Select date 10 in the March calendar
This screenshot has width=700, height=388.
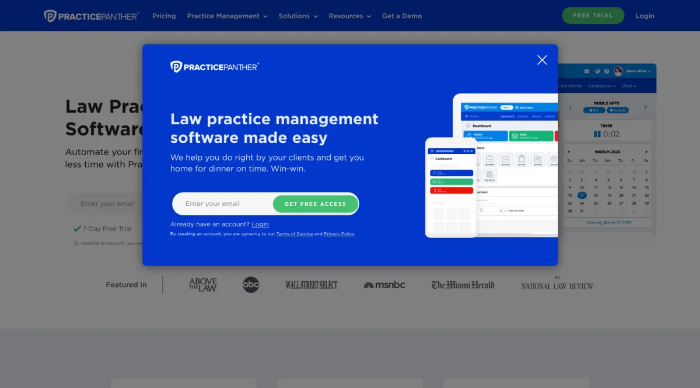582,187
